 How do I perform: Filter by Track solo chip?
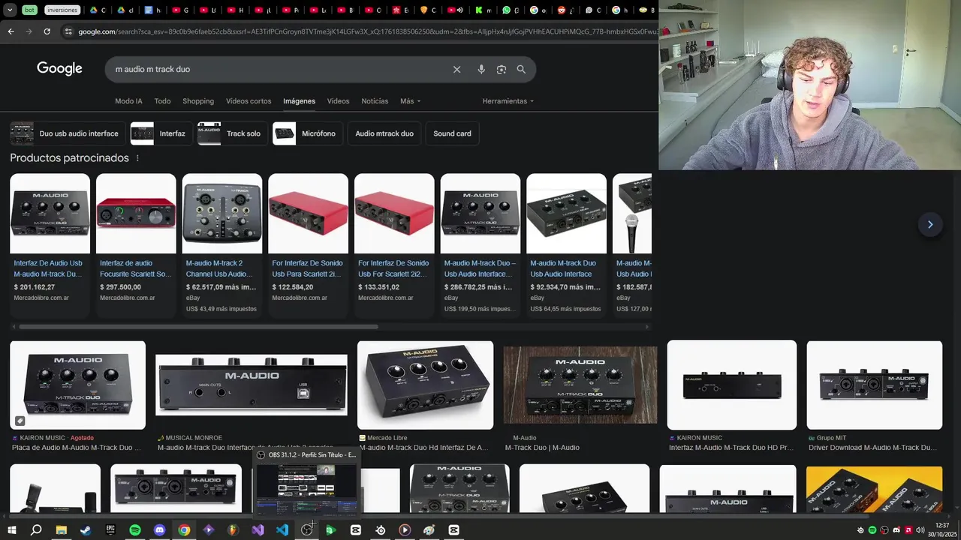pyautogui.click(x=232, y=133)
